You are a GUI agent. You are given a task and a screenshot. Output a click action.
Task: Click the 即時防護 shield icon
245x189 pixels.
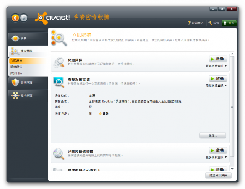[15, 83]
